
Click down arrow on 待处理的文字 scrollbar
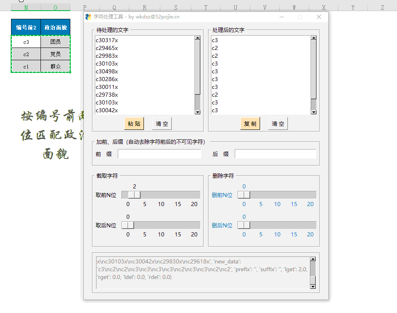[x=198, y=111]
